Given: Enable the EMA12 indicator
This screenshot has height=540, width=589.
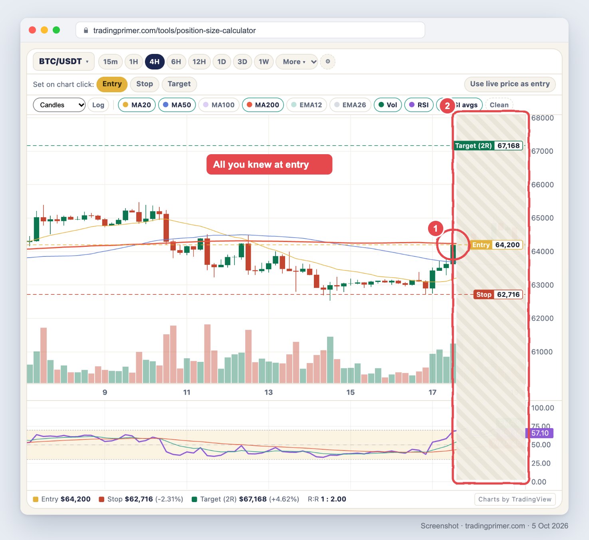Looking at the screenshot, I should pos(307,105).
